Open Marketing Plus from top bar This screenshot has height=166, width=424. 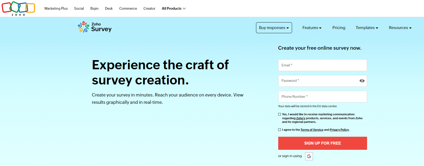56,9
